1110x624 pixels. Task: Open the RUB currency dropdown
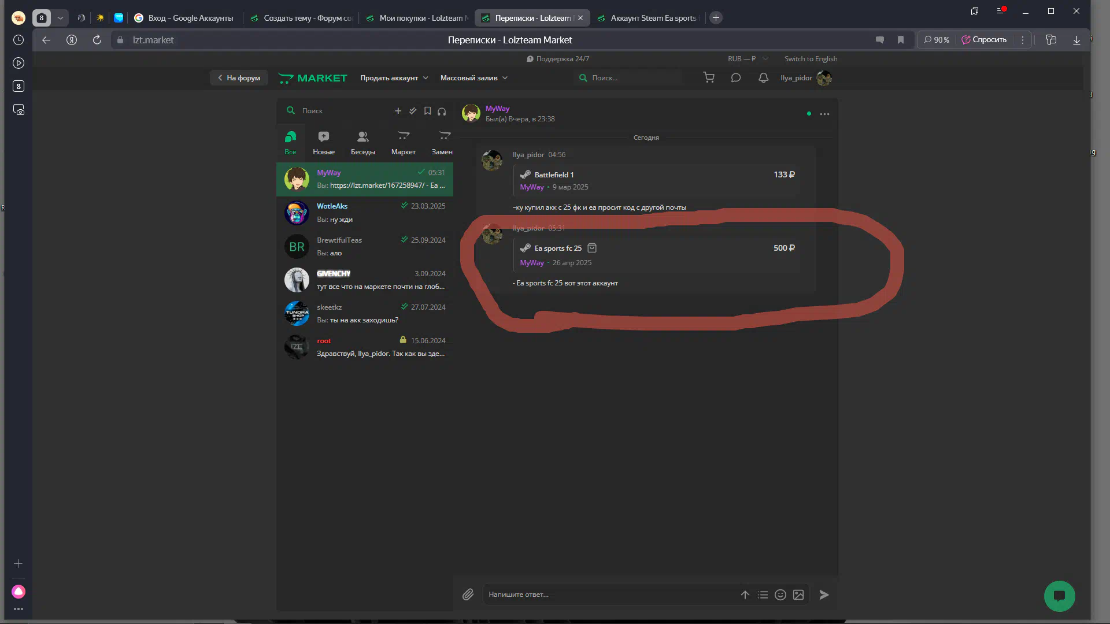tap(748, 59)
